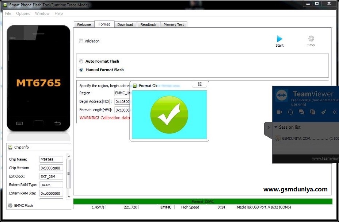Open TeamViewer video camera sharing icon
Viewport: 339px width, 222px height.
(279, 112)
